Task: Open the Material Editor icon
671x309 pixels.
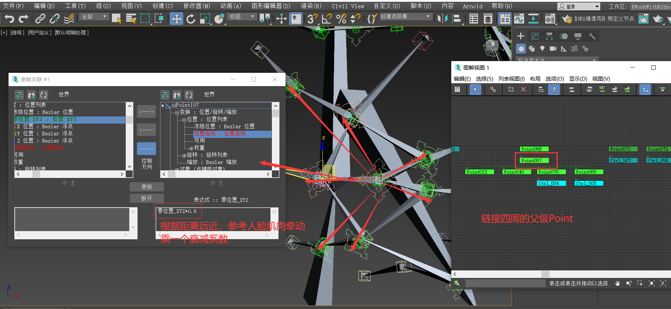Action: point(550,19)
